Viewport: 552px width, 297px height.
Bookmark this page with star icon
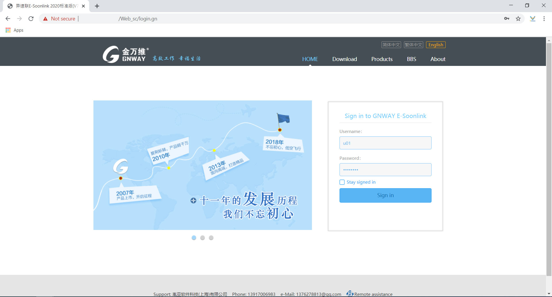pyautogui.click(x=518, y=19)
